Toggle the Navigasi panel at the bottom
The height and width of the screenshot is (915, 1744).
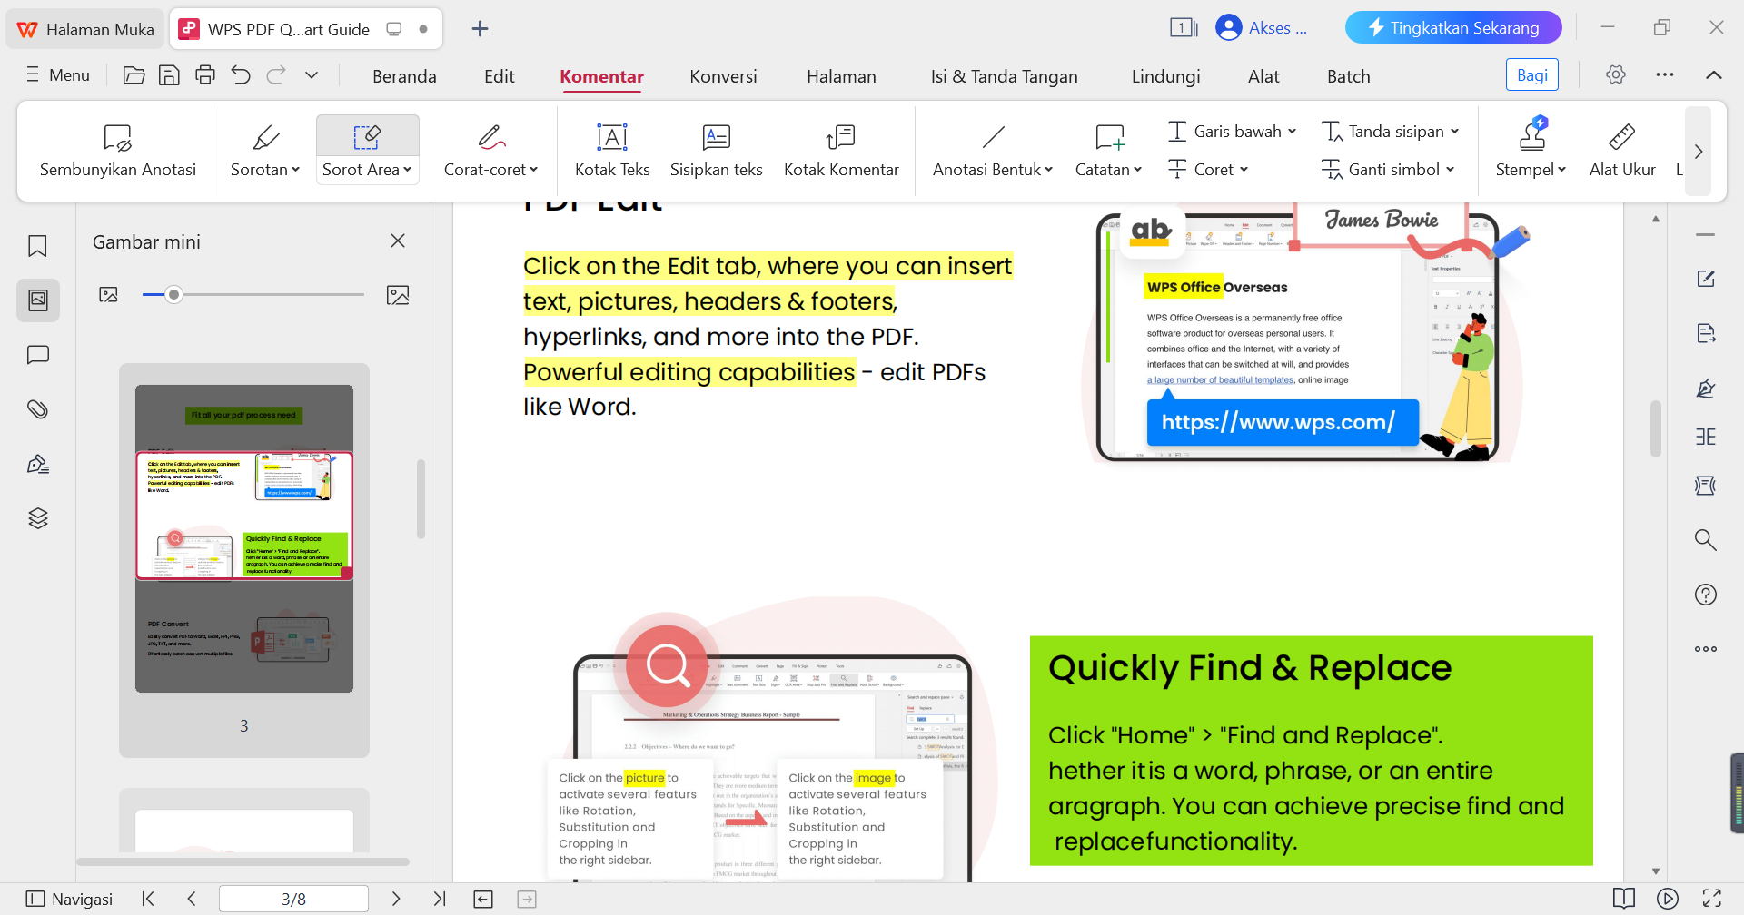point(68,899)
